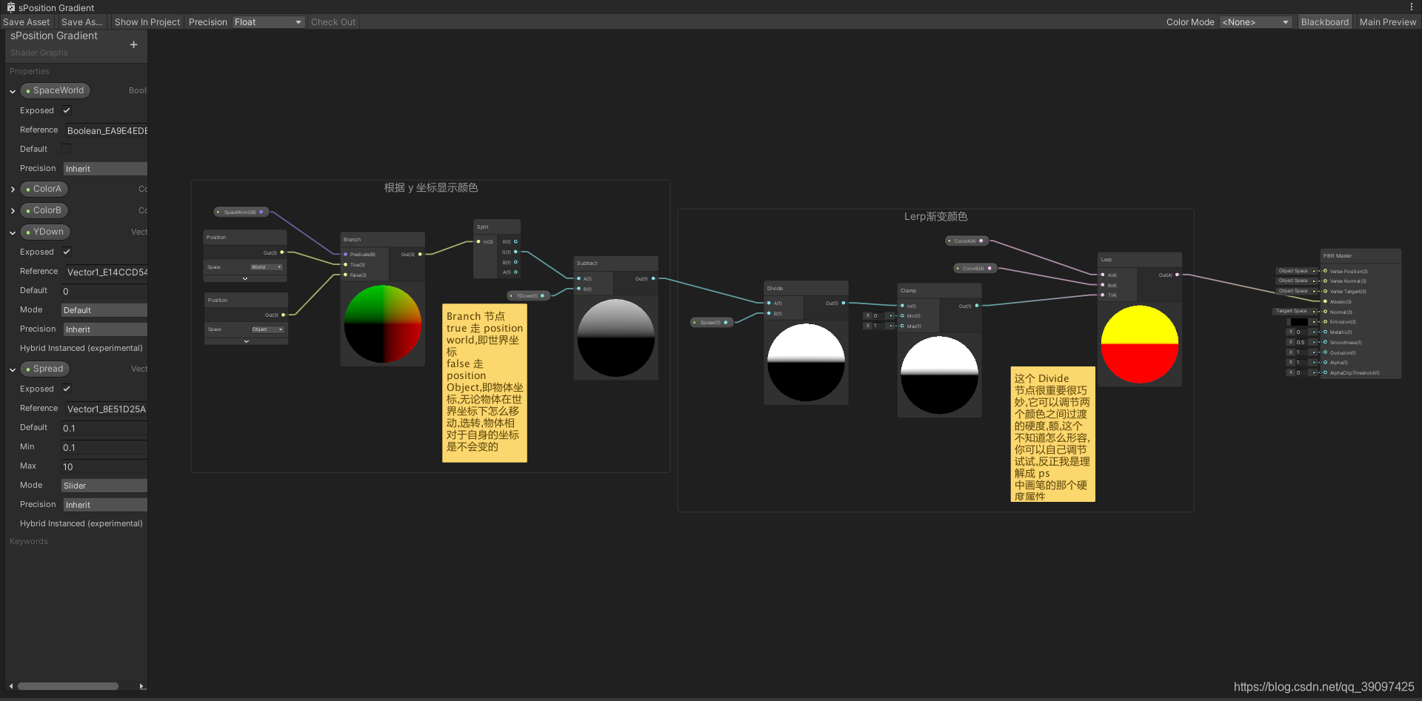
Task: Collapse the SpaceWorld property foldout
Action: [x=13, y=91]
